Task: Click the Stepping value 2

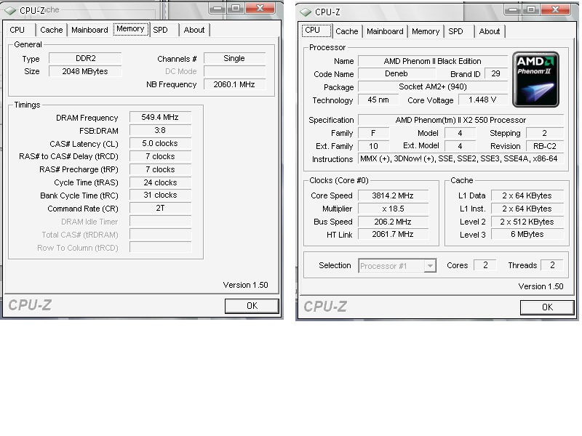Action: click(x=545, y=133)
